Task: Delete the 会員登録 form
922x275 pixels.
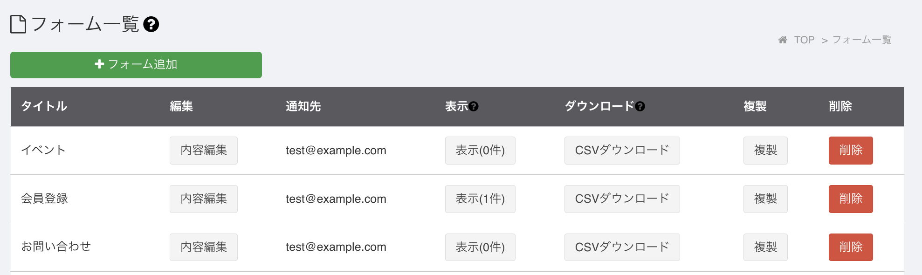Action: (851, 199)
